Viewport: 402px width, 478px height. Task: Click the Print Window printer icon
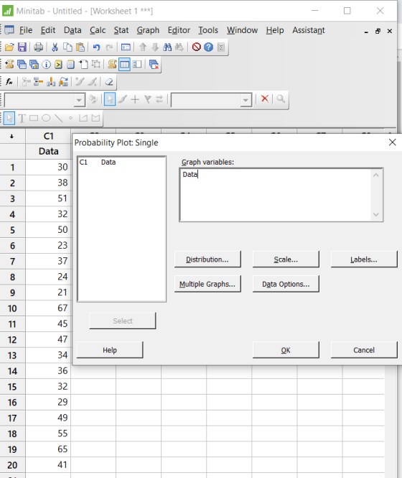(38, 47)
